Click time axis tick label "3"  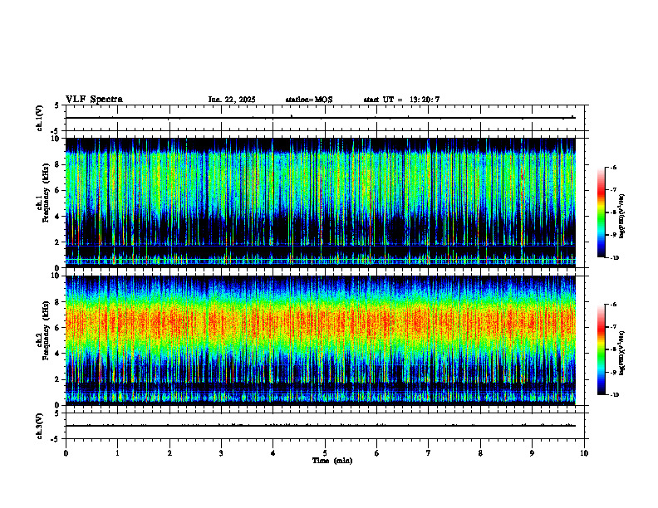pyautogui.click(x=221, y=453)
